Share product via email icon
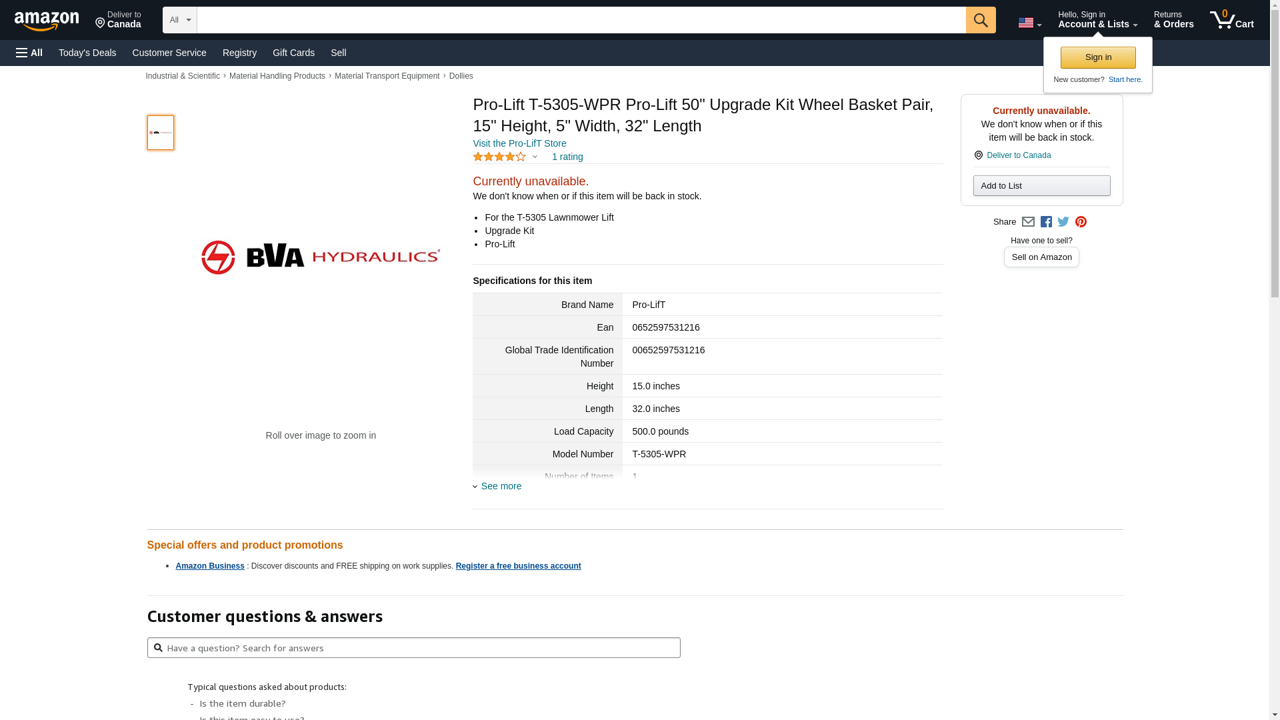Screen dimensions: 1280x720 pyautogui.click(x=1028, y=222)
